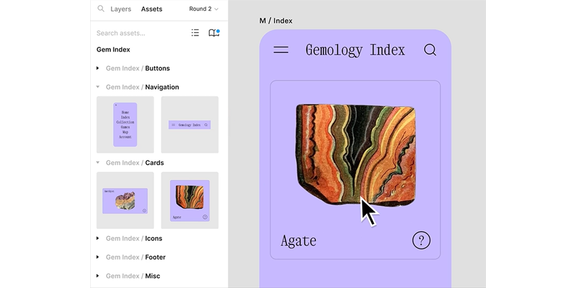Open the team library book icon
576x288 pixels.
[214, 33]
